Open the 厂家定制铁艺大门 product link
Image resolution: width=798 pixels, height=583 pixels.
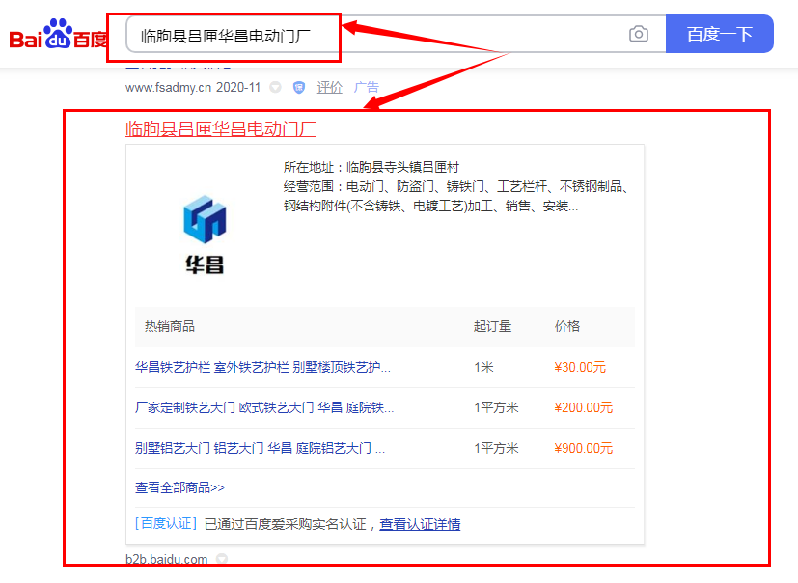(263, 407)
